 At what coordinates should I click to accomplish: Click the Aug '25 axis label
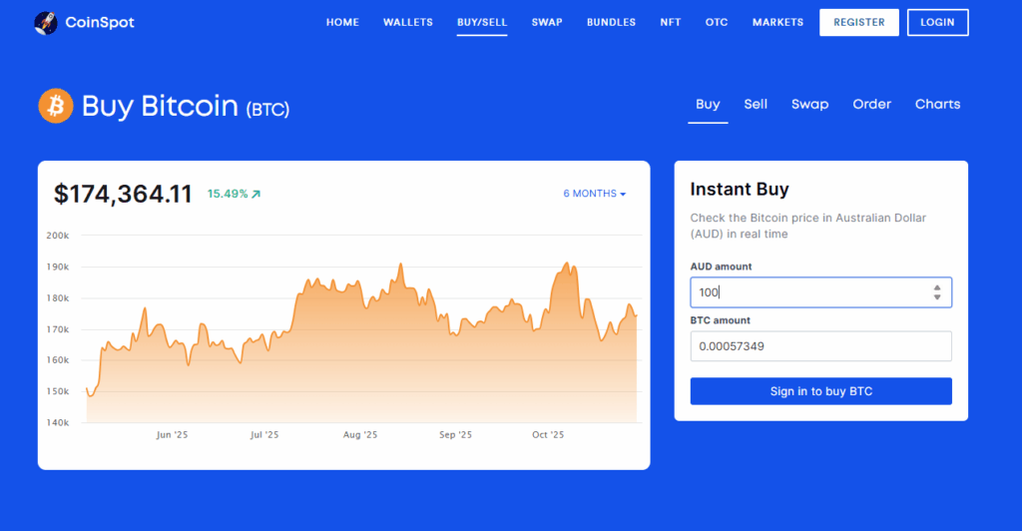360,434
